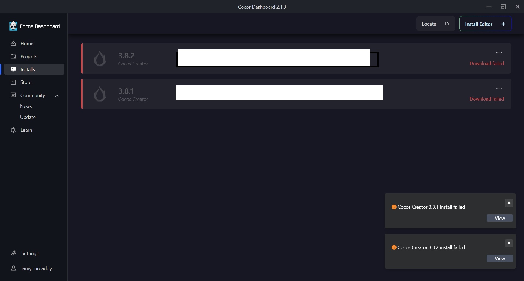
Task: Click the Settings wrench icon
Action: (x=13, y=253)
